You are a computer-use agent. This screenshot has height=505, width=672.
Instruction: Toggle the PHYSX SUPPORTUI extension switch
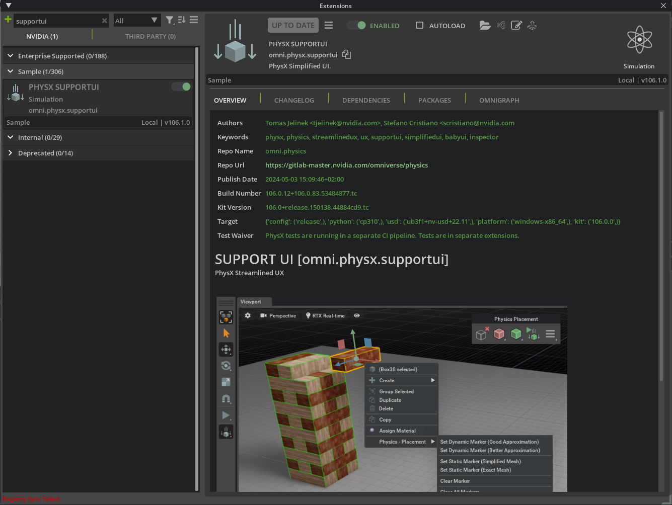(181, 86)
